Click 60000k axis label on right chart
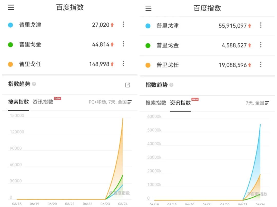Image resolution: width=277 pixels, height=207 pixels. pos(154,116)
